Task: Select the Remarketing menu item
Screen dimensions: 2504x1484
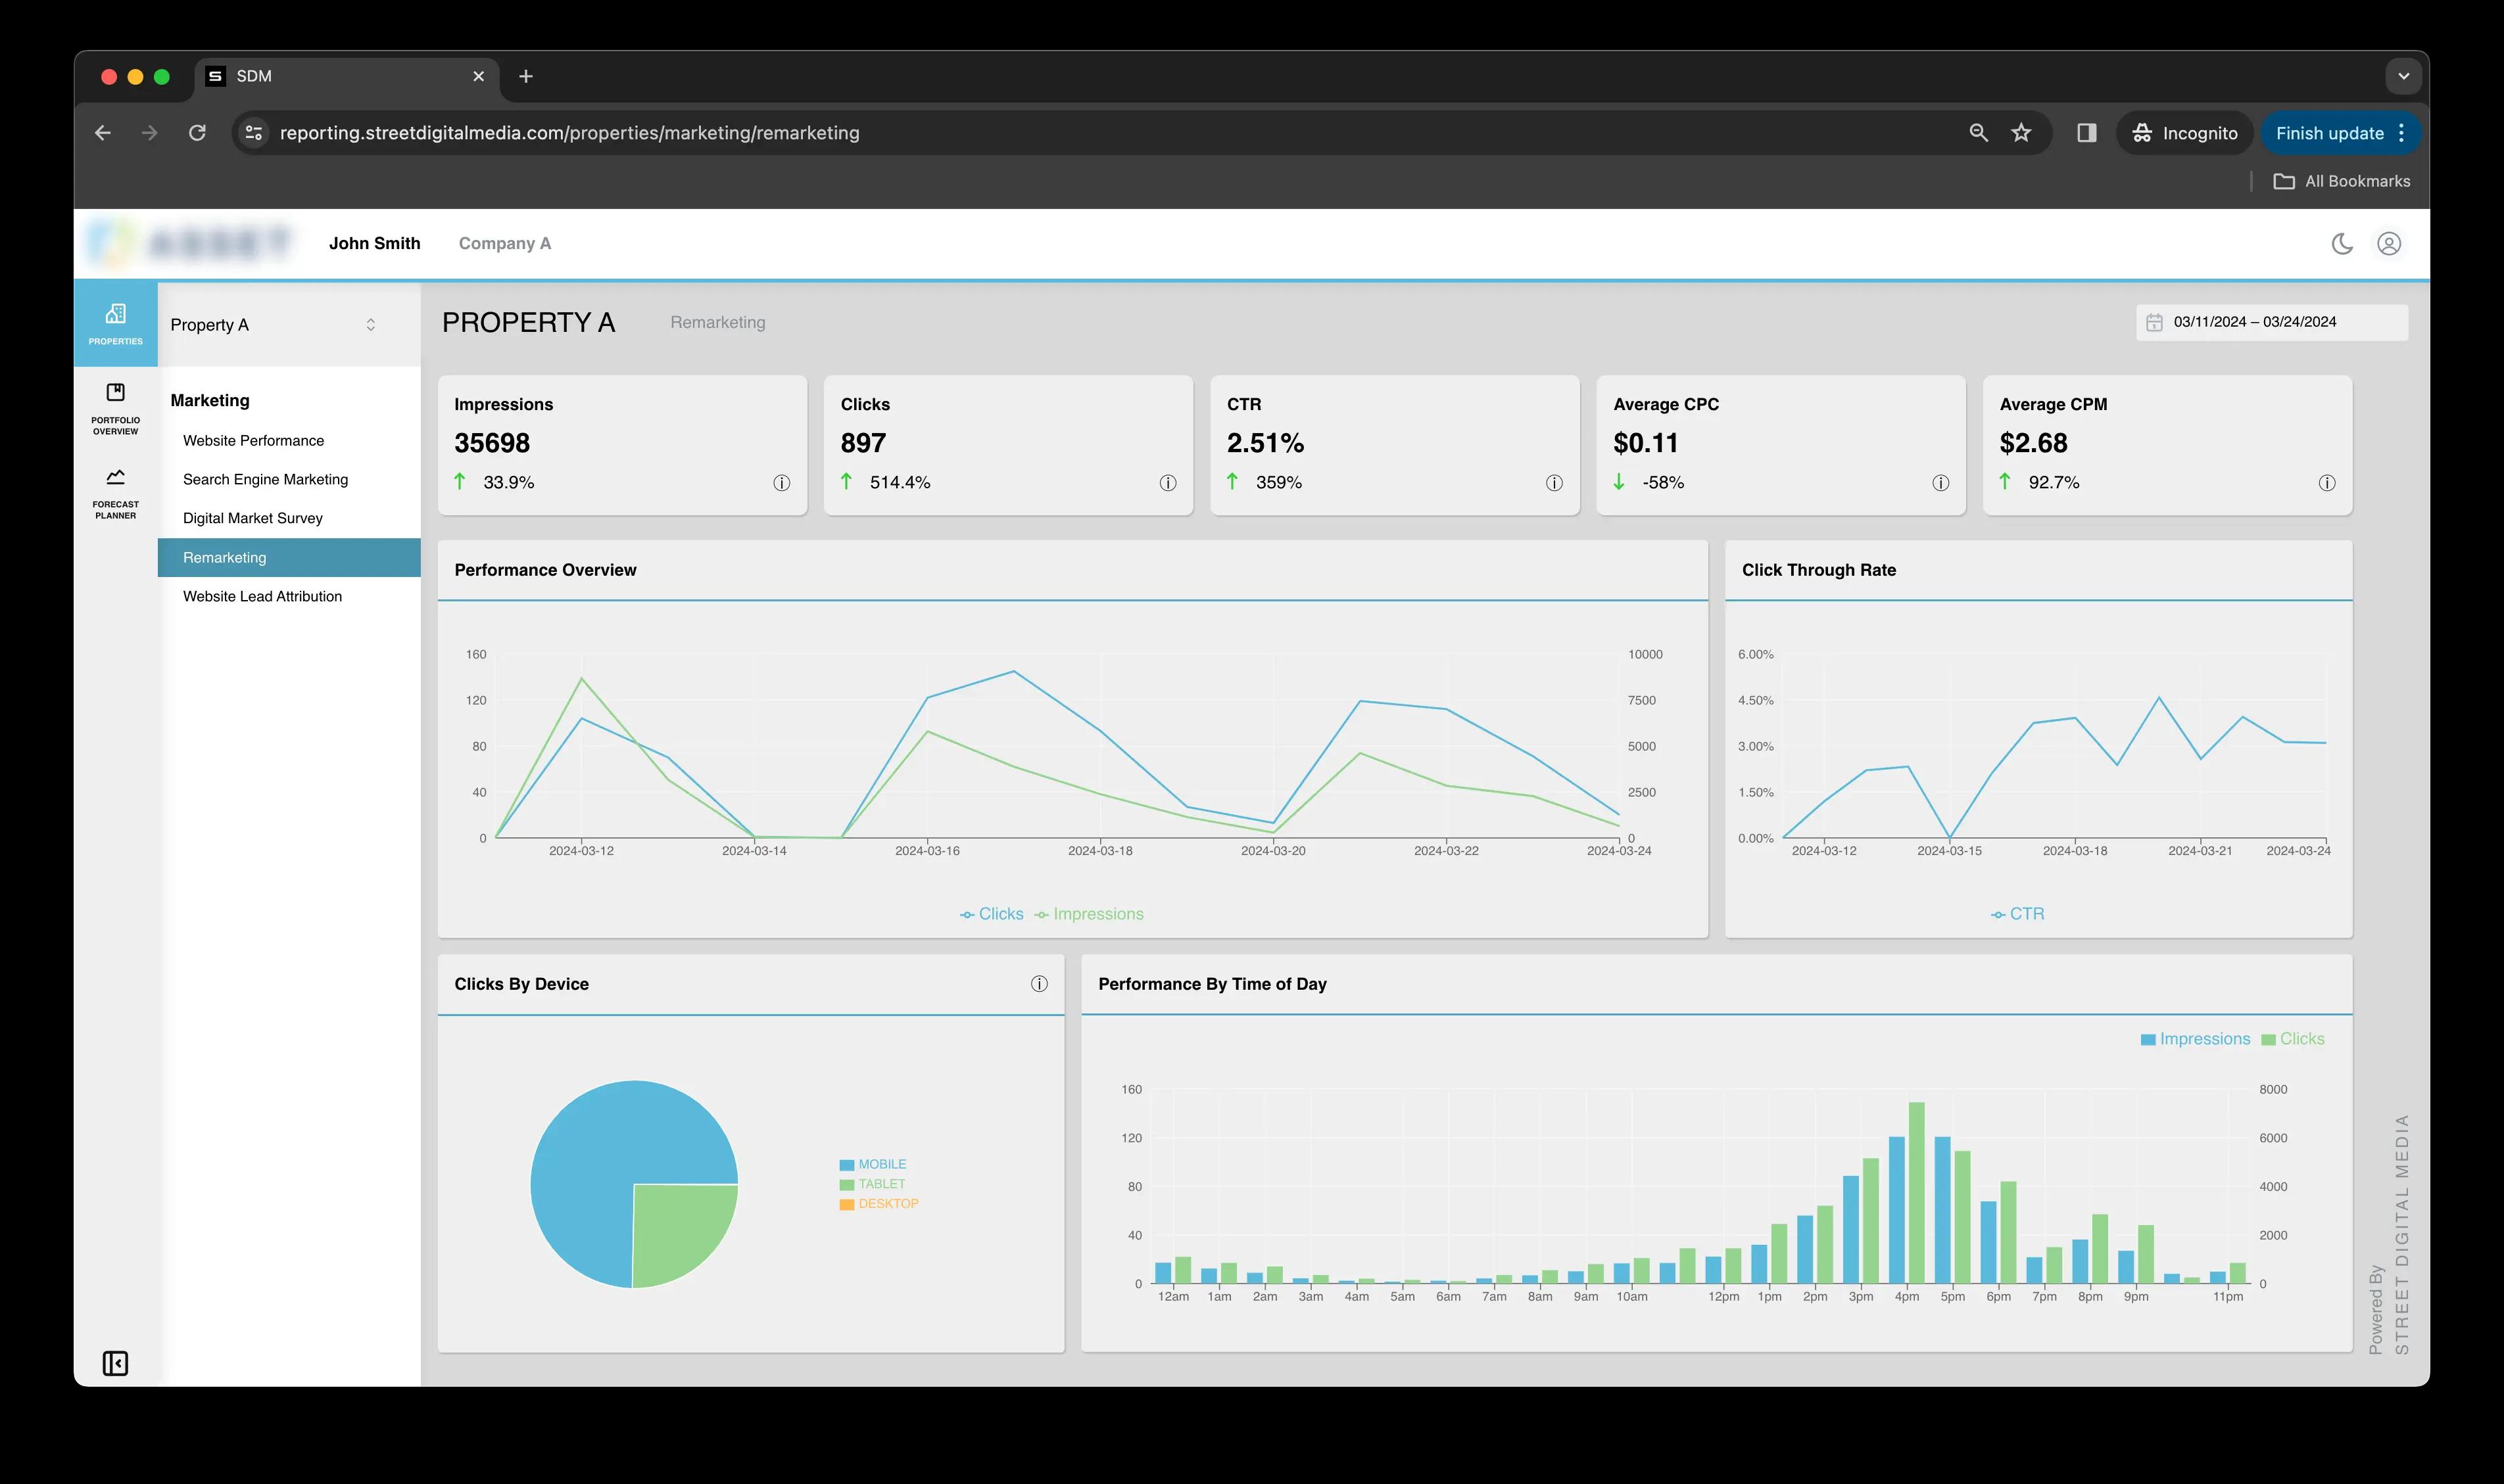Action: [x=289, y=558]
